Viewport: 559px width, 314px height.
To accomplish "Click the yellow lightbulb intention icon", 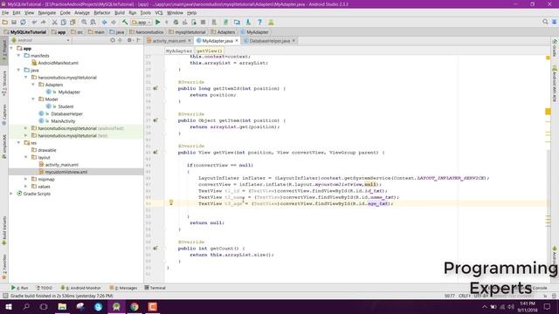I will pyautogui.click(x=171, y=202).
